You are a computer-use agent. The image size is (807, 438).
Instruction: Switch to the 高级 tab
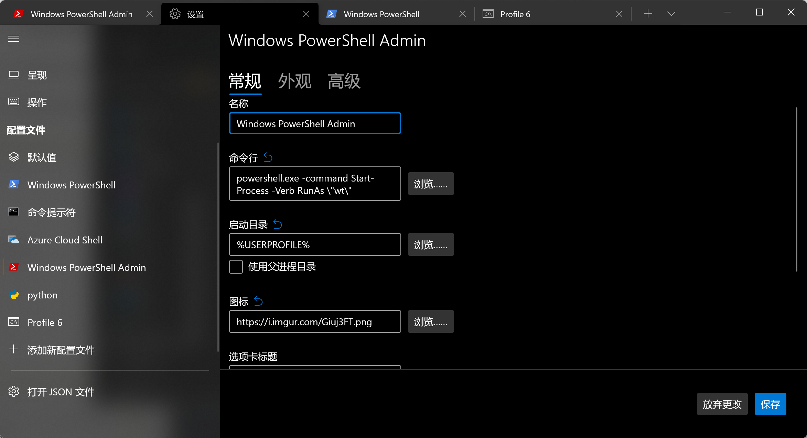[x=344, y=81]
